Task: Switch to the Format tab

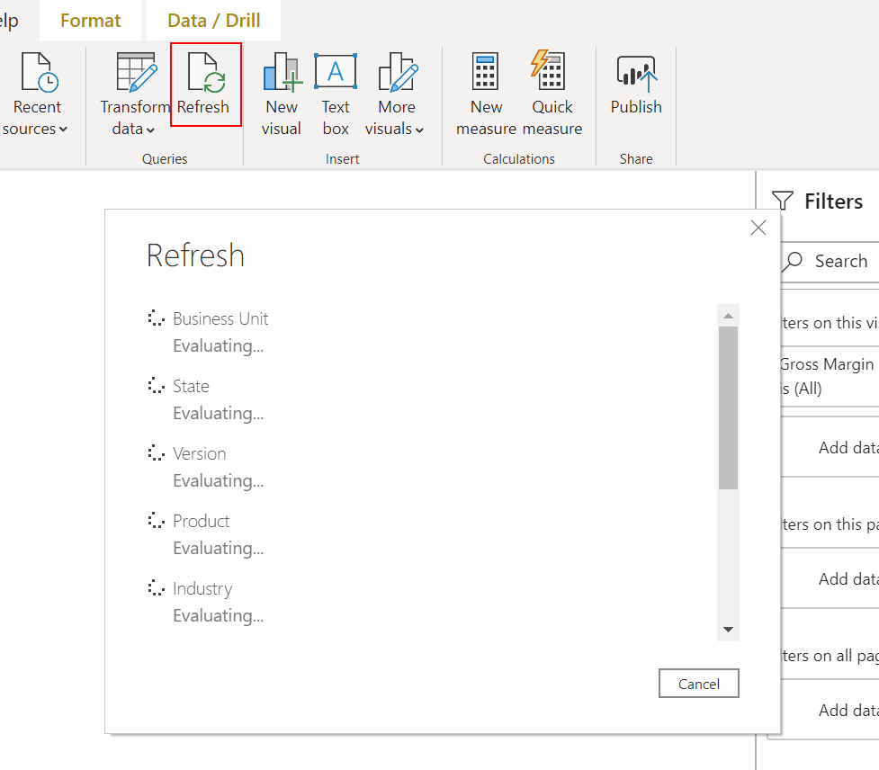Action: pyautogui.click(x=90, y=20)
